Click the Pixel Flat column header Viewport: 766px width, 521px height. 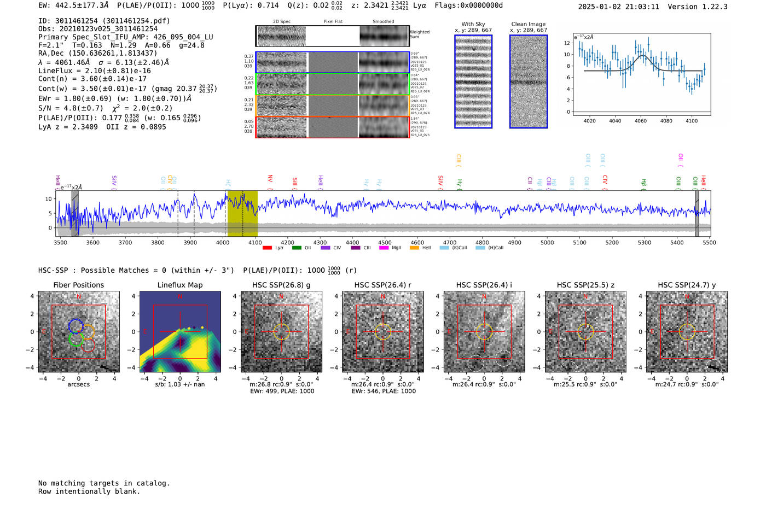333,21
